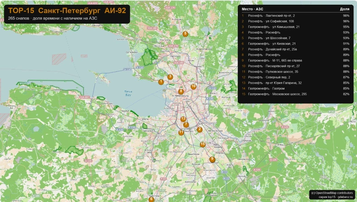
Task: Click map marker number 1
Action: pyautogui.click(x=161, y=82)
